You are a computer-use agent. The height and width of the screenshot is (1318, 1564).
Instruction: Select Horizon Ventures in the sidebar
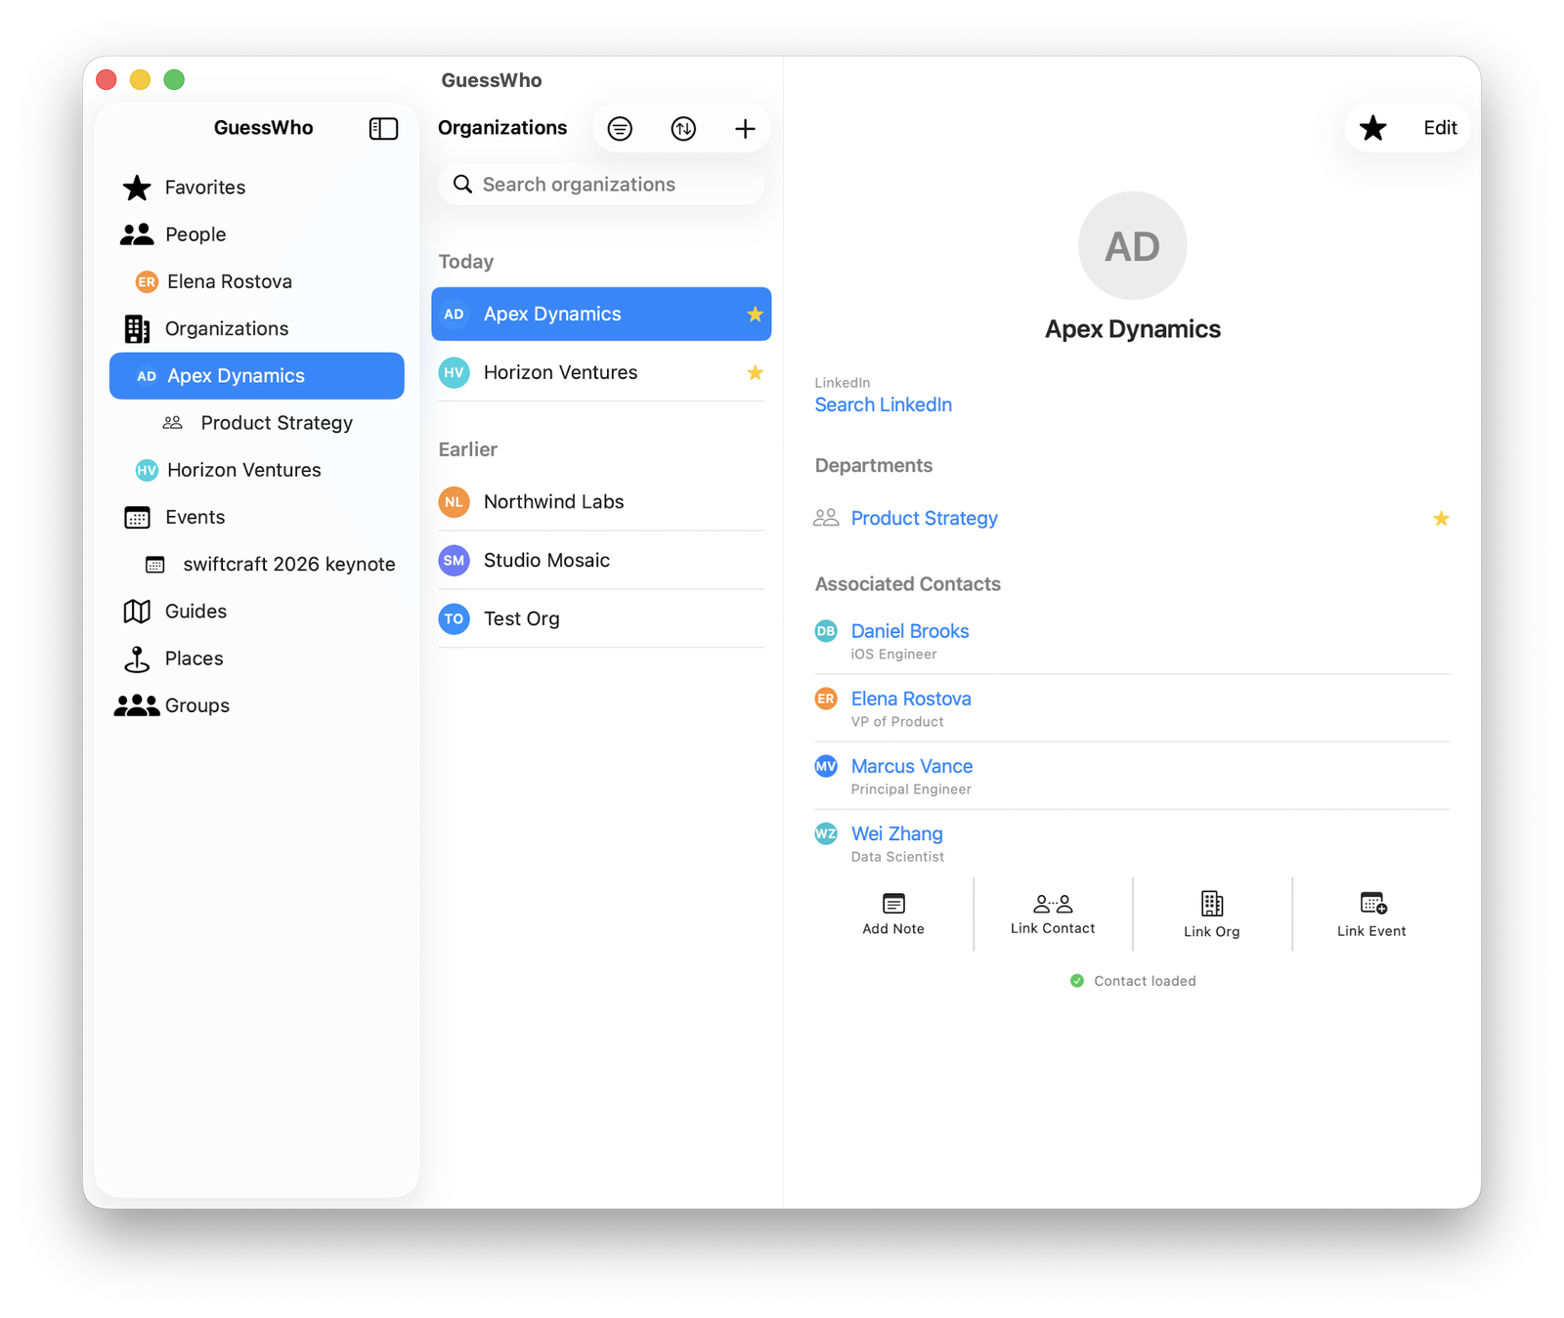click(257, 470)
